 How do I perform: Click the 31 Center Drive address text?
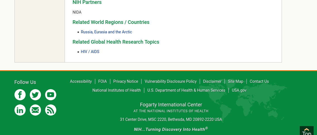171,119
